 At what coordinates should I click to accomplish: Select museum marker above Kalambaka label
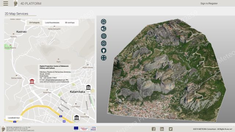coord(88,87)
